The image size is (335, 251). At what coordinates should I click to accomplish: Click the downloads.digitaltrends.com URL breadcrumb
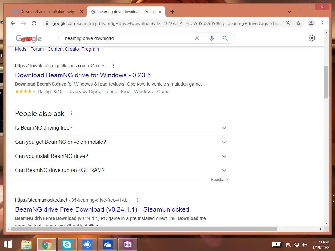pos(60,66)
